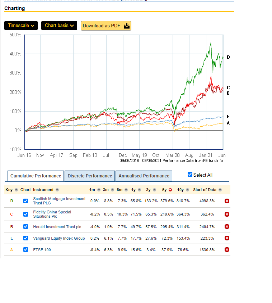272x303 pixels.
Task: Click red remove icon for Vanguard
Action: (x=227, y=238)
